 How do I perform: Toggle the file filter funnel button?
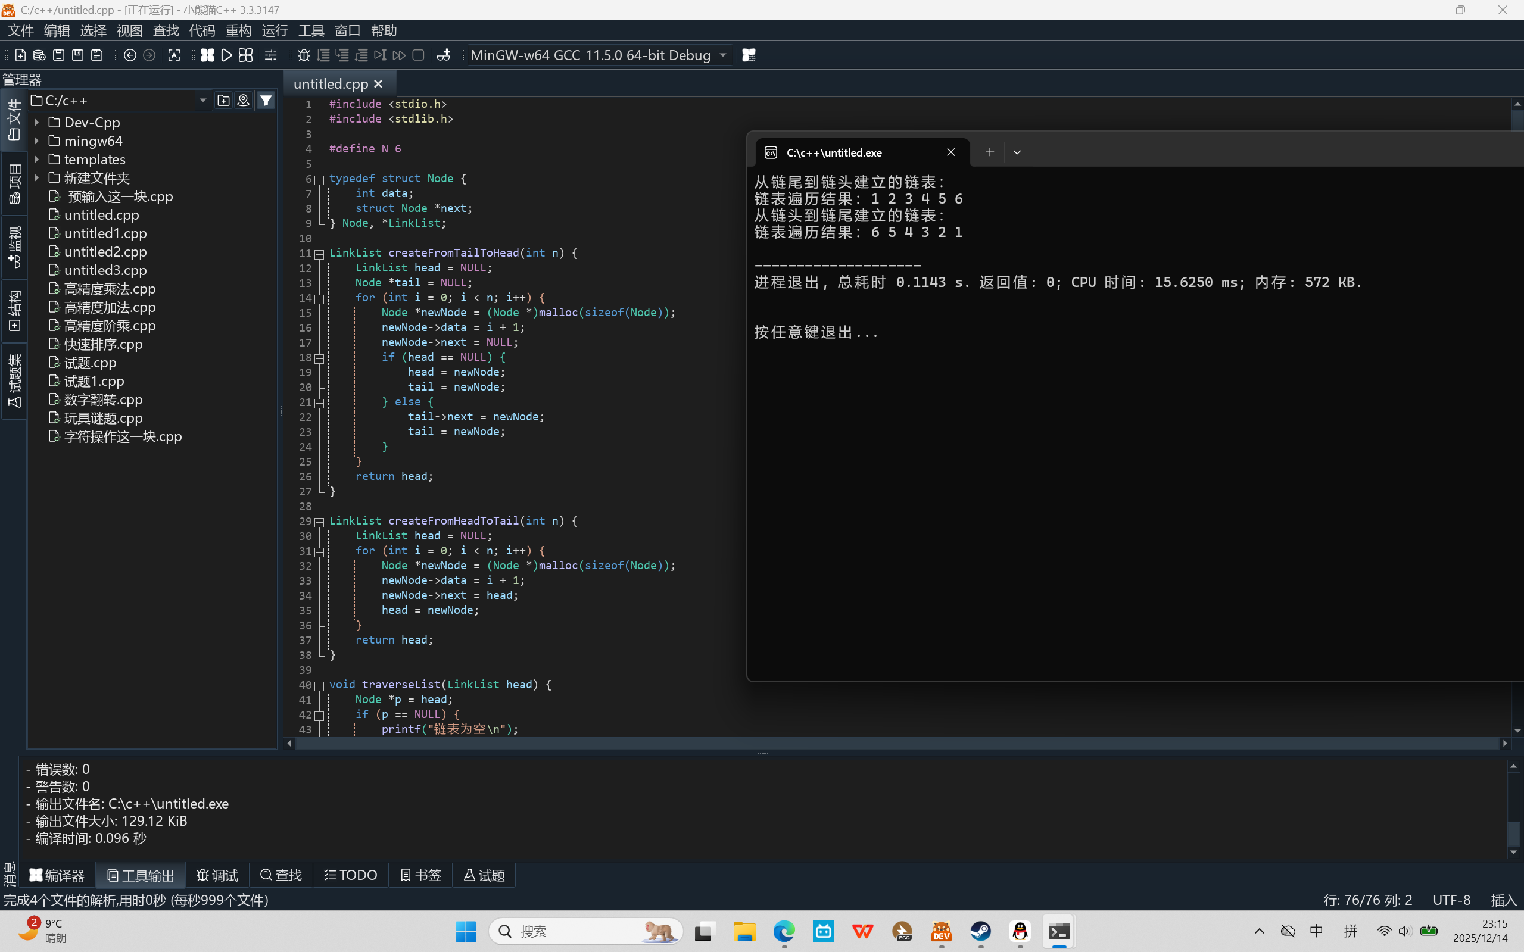tap(266, 100)
